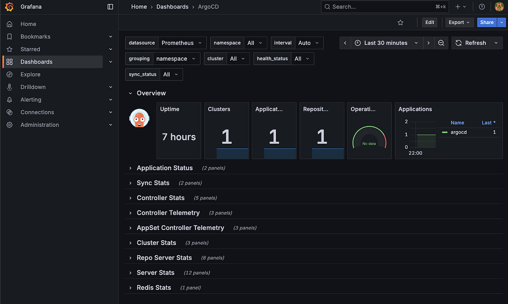Click the Clusters panel title
Viewport: 508px width, 304px height.
tap(219, 109)
